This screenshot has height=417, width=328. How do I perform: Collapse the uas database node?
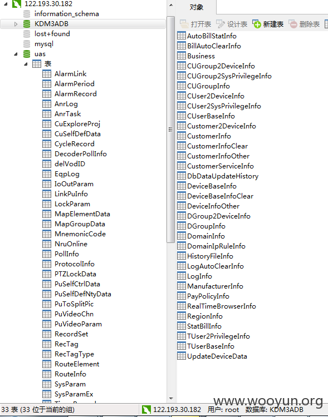[x=16, y=54]
